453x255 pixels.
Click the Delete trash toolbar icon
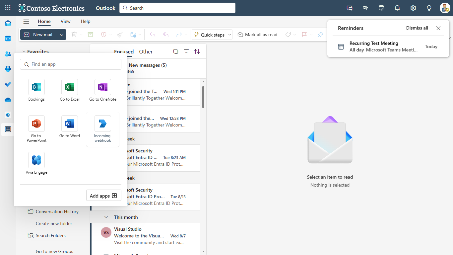coord(74,35)
